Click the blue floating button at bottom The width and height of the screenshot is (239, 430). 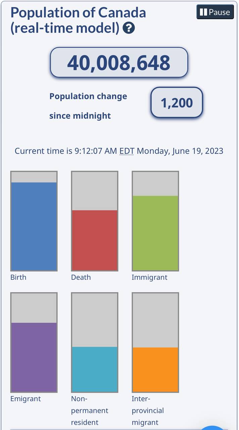pos(213,427)
